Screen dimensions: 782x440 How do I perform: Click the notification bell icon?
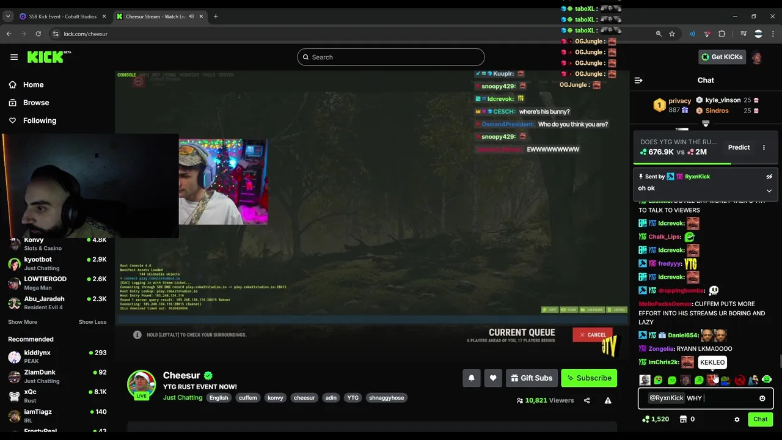coord(472,378)
